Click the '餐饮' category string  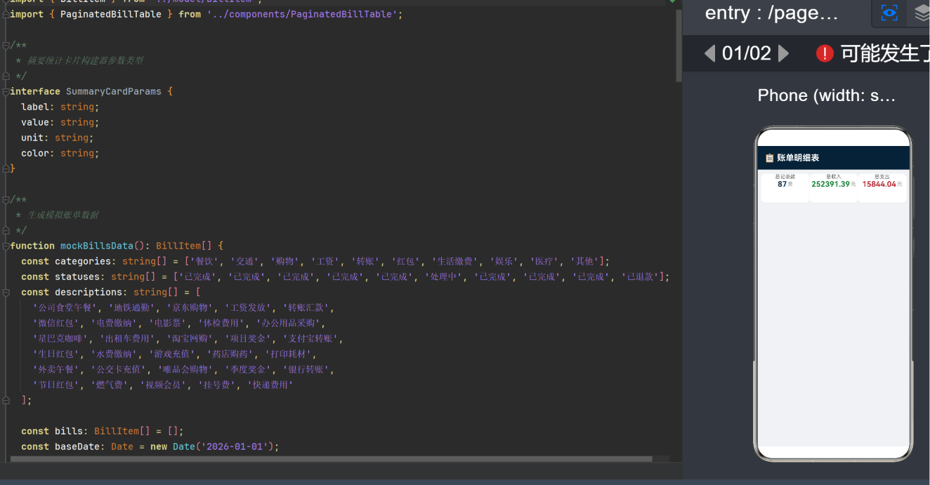204,261
